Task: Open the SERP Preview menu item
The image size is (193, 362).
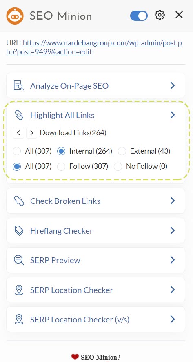Action: (x=95, y=260)
